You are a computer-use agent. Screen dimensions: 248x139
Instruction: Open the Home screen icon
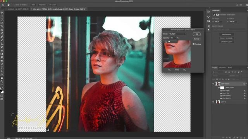point(3,5)
